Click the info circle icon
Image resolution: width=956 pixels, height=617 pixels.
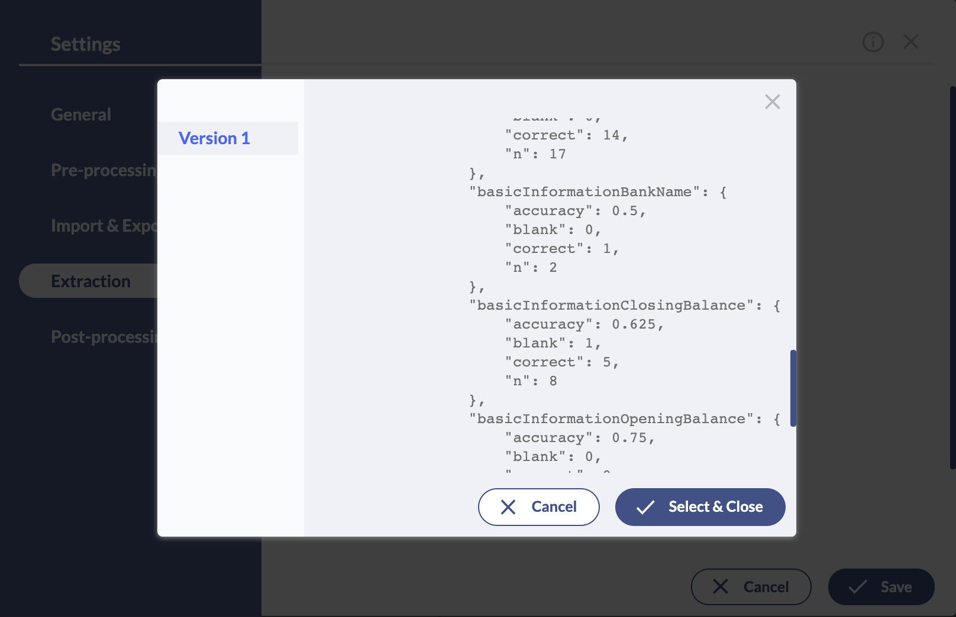coord(873,42)
